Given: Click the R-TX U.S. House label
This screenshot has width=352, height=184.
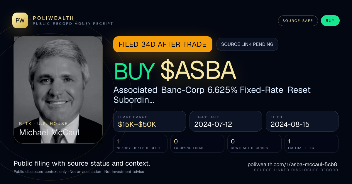Looking at the screenshot, I should click(x=43, y=124).
